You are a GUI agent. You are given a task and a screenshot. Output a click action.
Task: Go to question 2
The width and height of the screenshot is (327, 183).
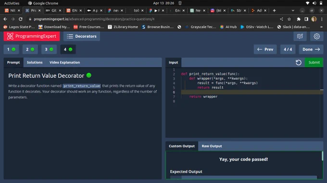point(30,49)
